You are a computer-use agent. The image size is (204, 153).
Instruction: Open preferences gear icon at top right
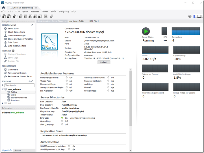[190, 16]
